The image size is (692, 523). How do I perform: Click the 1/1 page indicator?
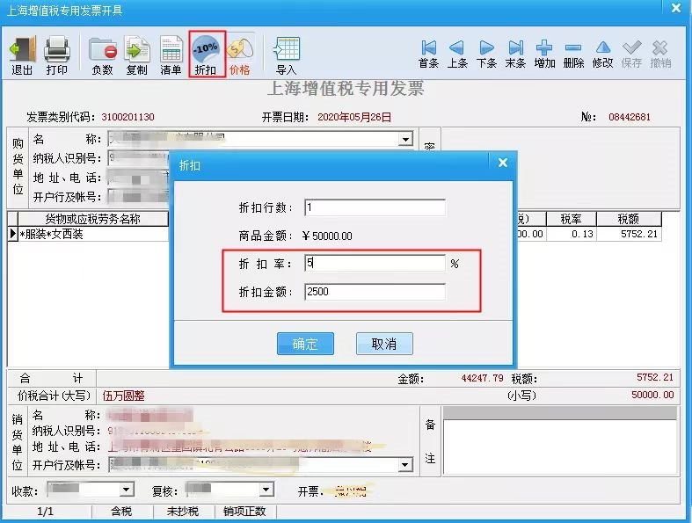[x=46, y=511]
